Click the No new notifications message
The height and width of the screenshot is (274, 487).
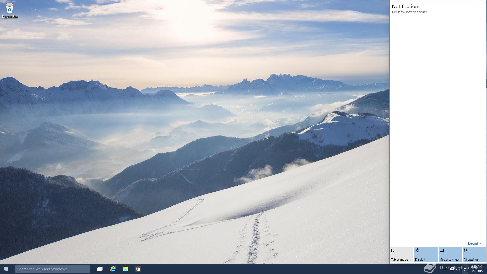409,12
